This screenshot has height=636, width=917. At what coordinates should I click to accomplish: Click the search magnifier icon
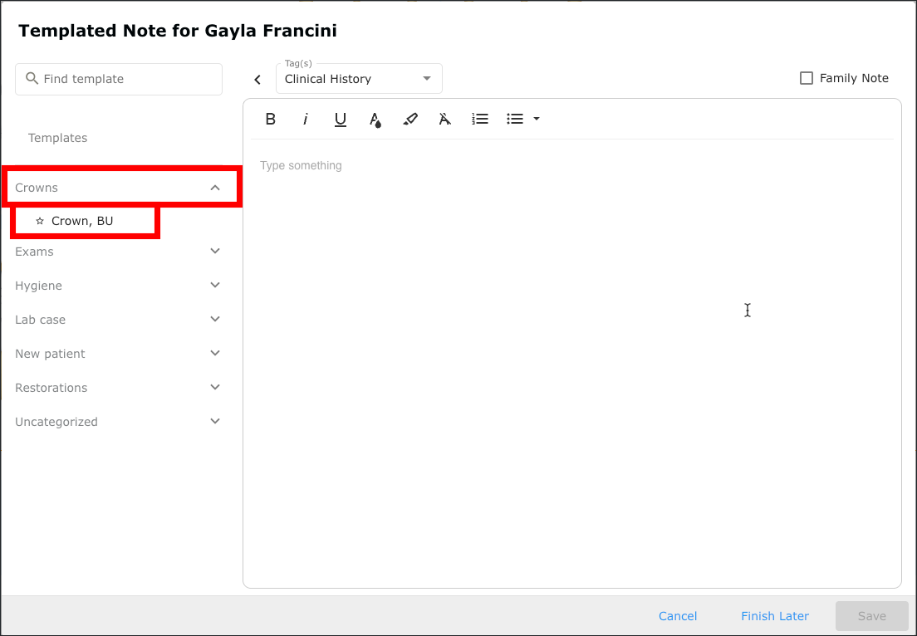click(x=32, y=78)
